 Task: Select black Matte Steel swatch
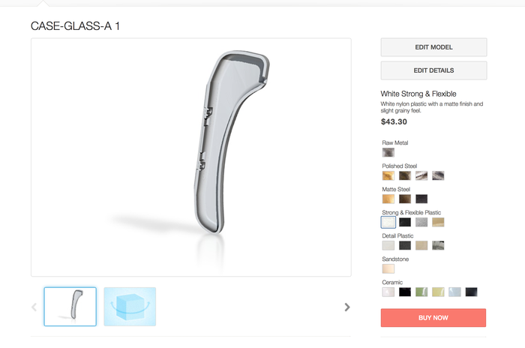point(421,199)
